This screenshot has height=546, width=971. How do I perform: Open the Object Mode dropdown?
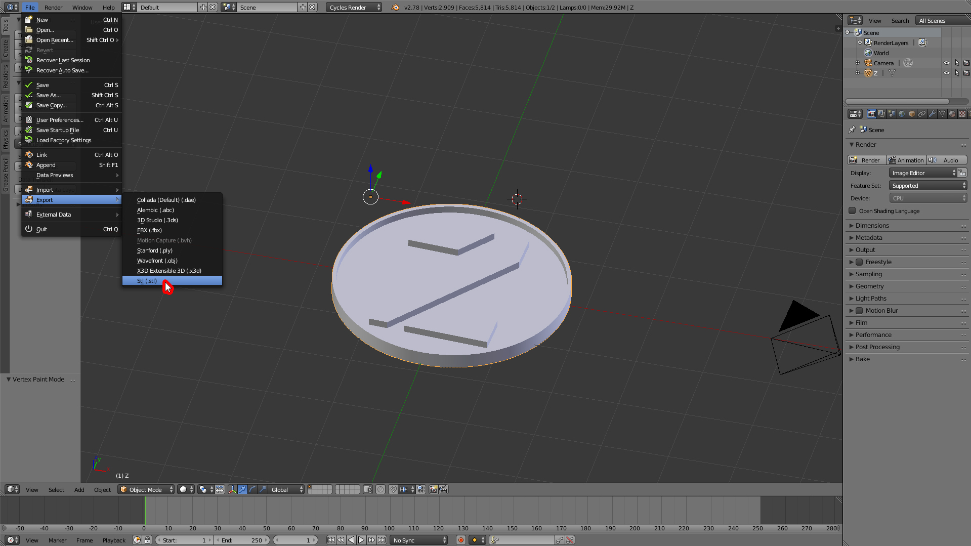point(147,489)
